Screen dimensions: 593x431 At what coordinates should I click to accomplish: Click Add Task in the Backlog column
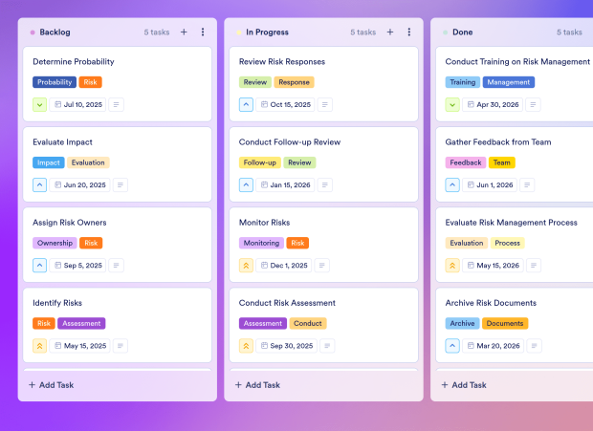(52, 385)
